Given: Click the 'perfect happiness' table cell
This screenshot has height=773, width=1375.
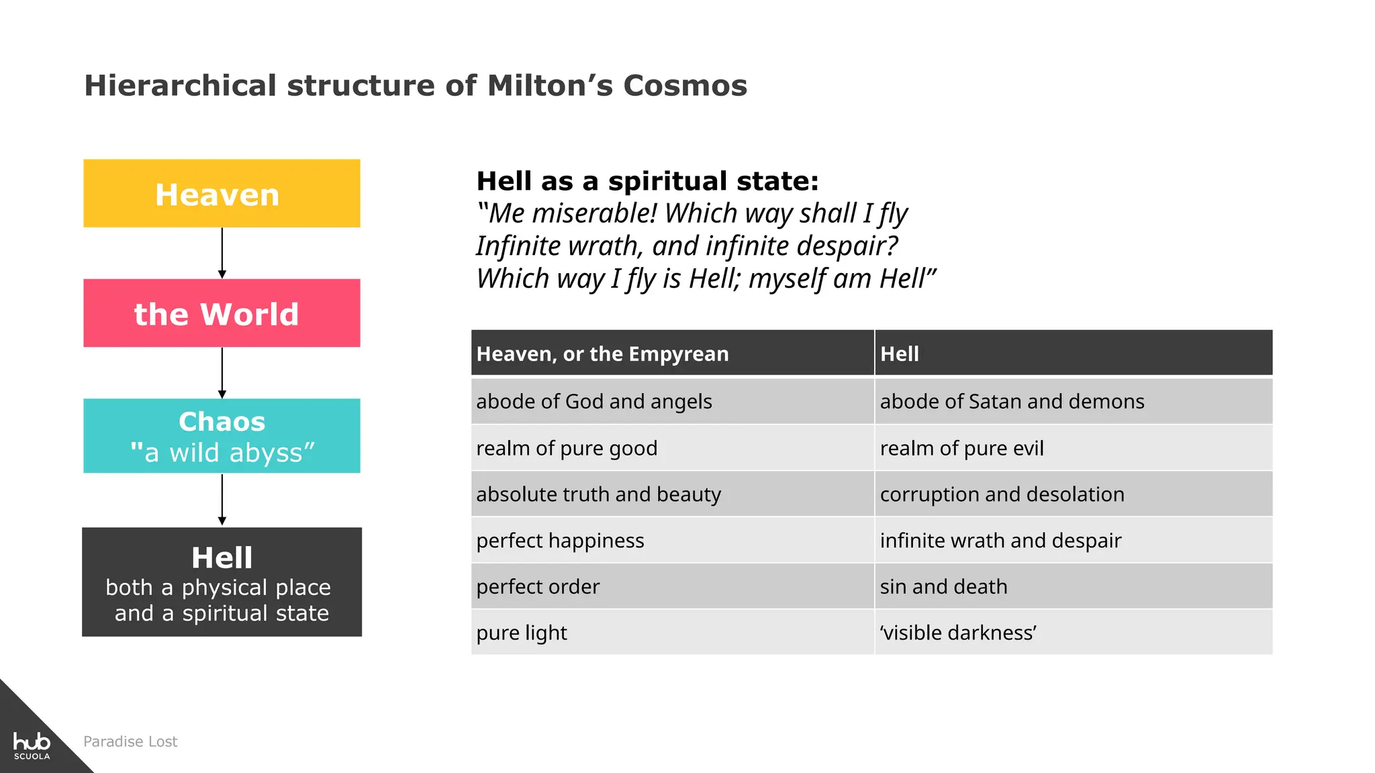Looking at the screenshot, I should (673, 540).
